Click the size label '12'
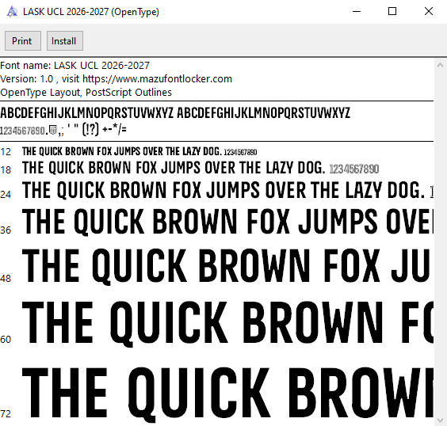The image size is (447, 426). 6,152
